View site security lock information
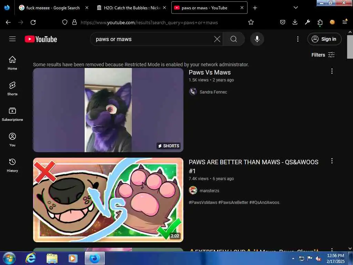The image size is (353, 265). point(74,22)
